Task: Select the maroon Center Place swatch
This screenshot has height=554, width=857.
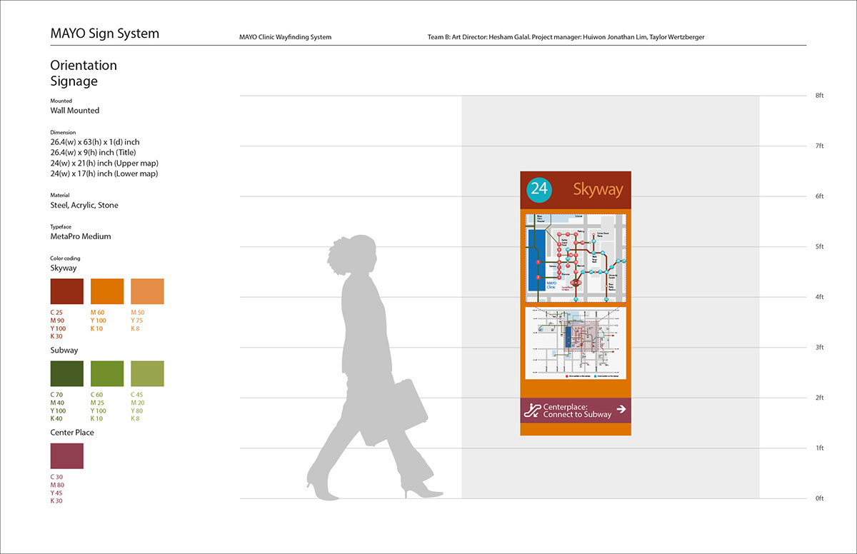Action: pos(66,456)
